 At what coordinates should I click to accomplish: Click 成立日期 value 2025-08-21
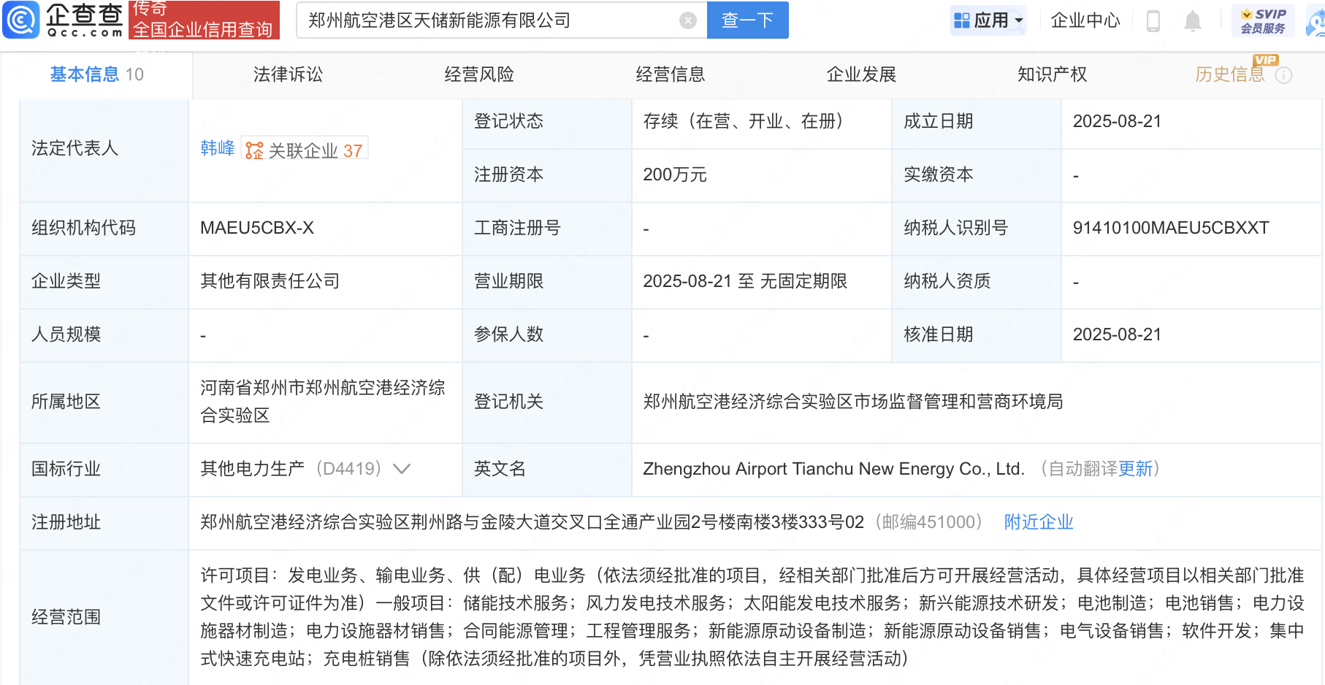[1117, 121]
